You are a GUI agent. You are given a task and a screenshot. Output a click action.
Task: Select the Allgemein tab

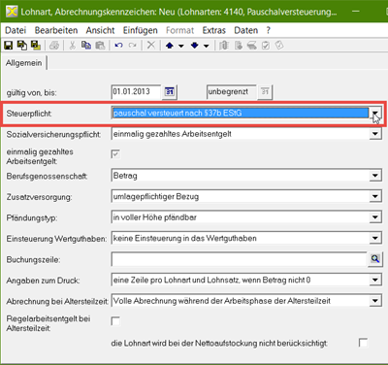tap(23, 63)
